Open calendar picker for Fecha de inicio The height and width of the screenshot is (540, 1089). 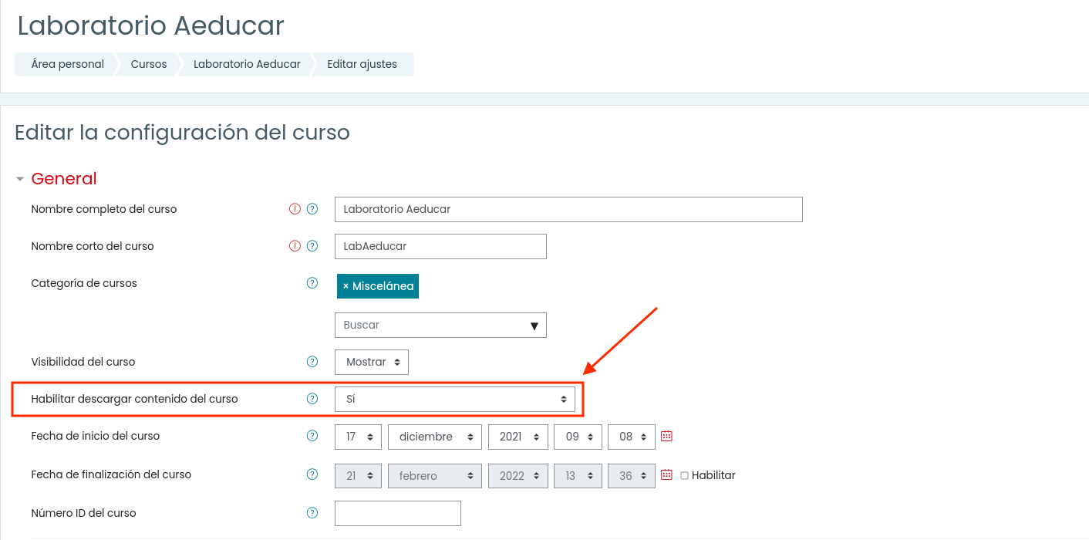tap(667, 436)
